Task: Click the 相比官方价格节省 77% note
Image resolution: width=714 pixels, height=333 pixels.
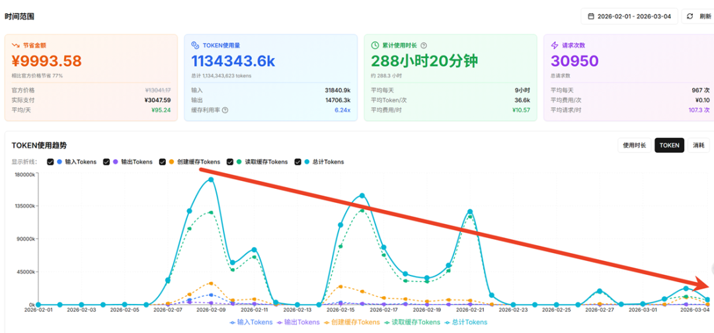Action: pyautogui.click(x=37, y=75)
